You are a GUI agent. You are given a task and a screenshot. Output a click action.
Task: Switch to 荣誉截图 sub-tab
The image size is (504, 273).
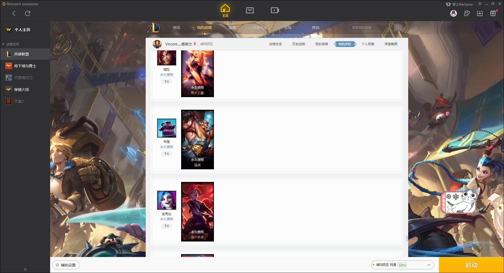[x=391, y=44]
